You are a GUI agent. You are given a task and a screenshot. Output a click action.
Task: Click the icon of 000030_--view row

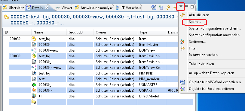pos(34,68)
